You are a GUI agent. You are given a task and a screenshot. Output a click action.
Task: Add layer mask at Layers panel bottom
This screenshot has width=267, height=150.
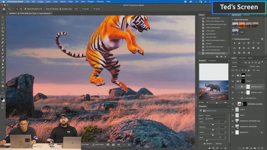pyautogui.click(x=247, y=148)
